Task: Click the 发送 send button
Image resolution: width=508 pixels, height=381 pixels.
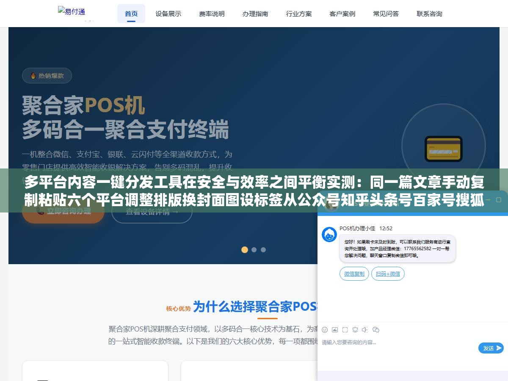Action: (x=491, y=348)
